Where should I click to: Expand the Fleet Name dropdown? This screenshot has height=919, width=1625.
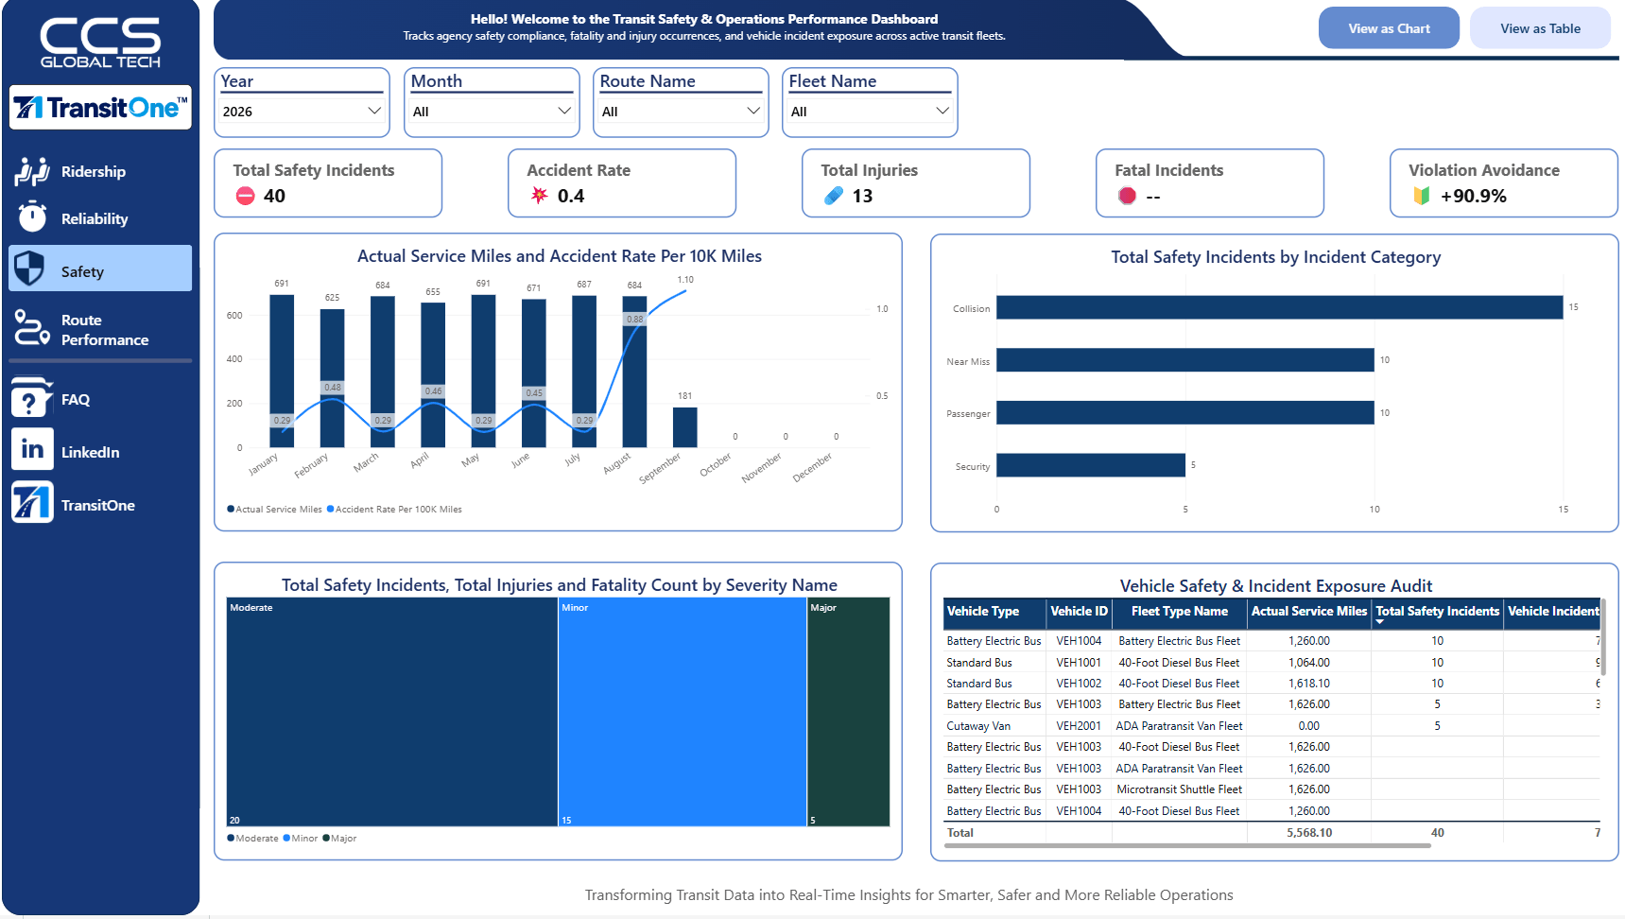click(870, 112)
